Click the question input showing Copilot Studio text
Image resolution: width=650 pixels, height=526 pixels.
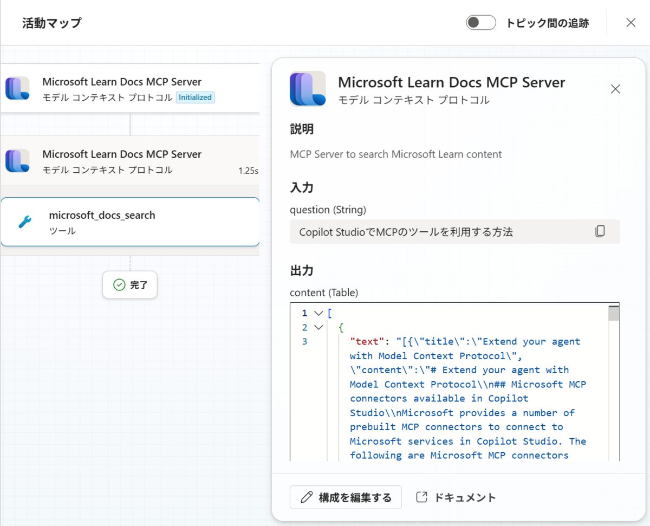433,231
